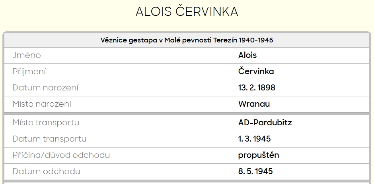Click the surname value Červinka in table

click(256, 71)
